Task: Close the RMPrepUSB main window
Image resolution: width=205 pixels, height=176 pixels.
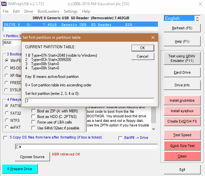Action: pos(200,4)
